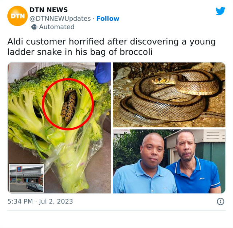This screenshot has height=228, width=233.
Task: Click the @DTNNEWUpdates handle
Action: [x=60, y=19]
